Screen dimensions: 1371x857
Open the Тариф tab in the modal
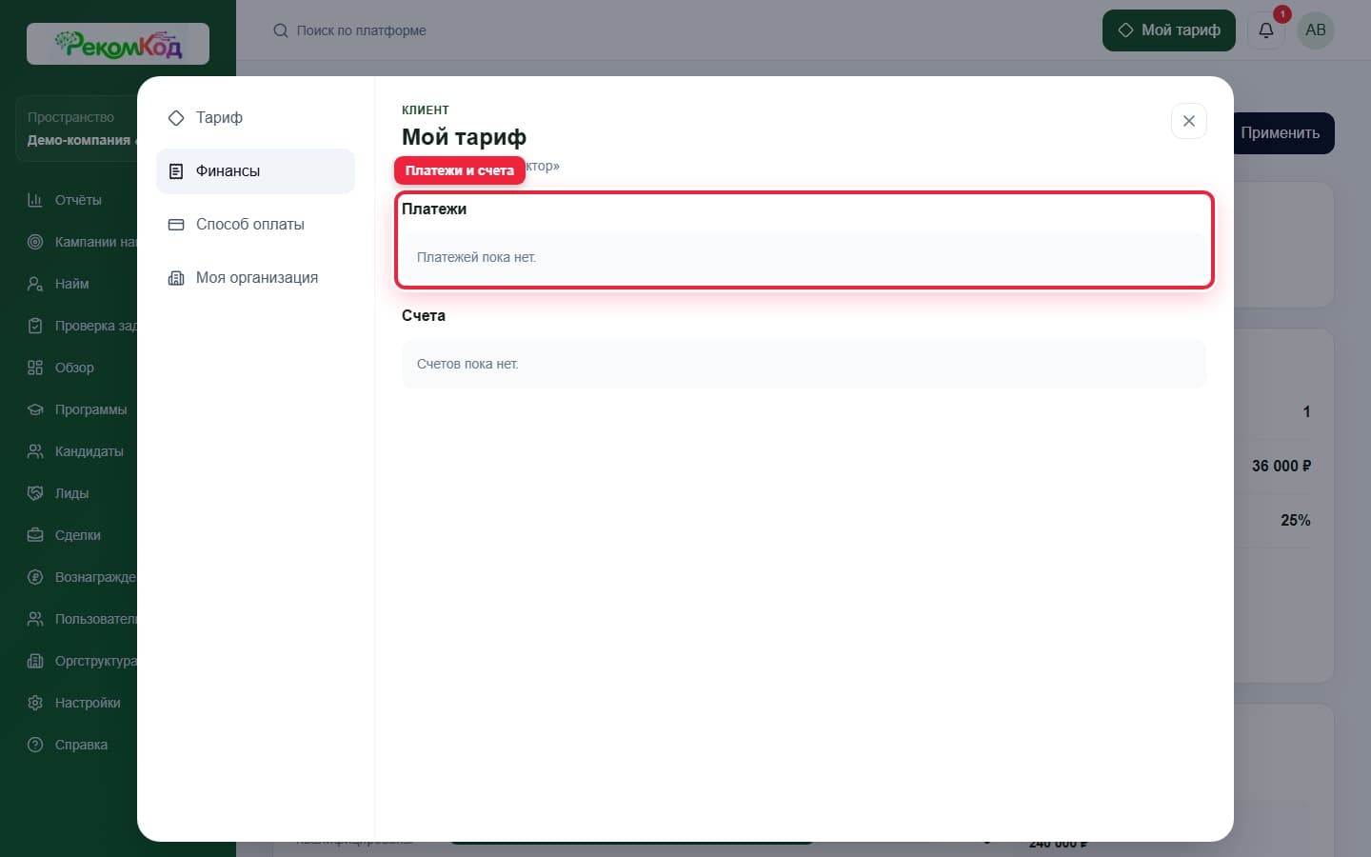point(255,118)
